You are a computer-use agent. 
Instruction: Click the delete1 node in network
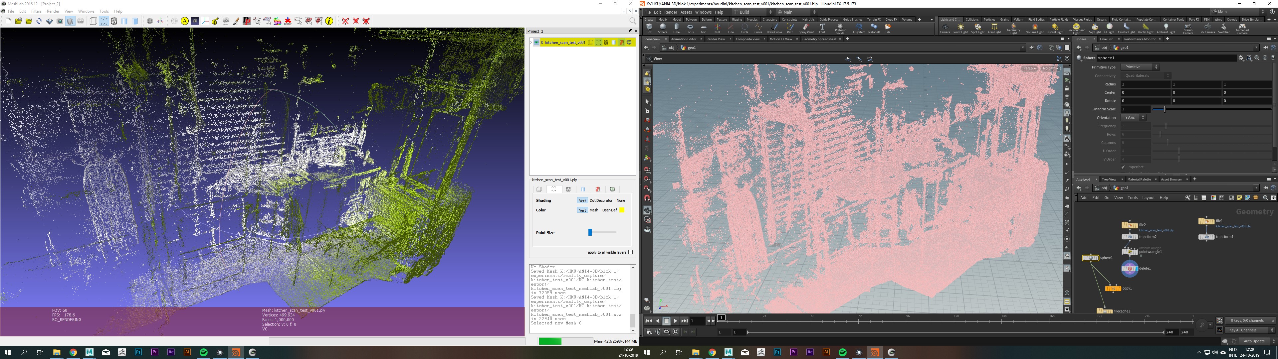coord(1130,268)
